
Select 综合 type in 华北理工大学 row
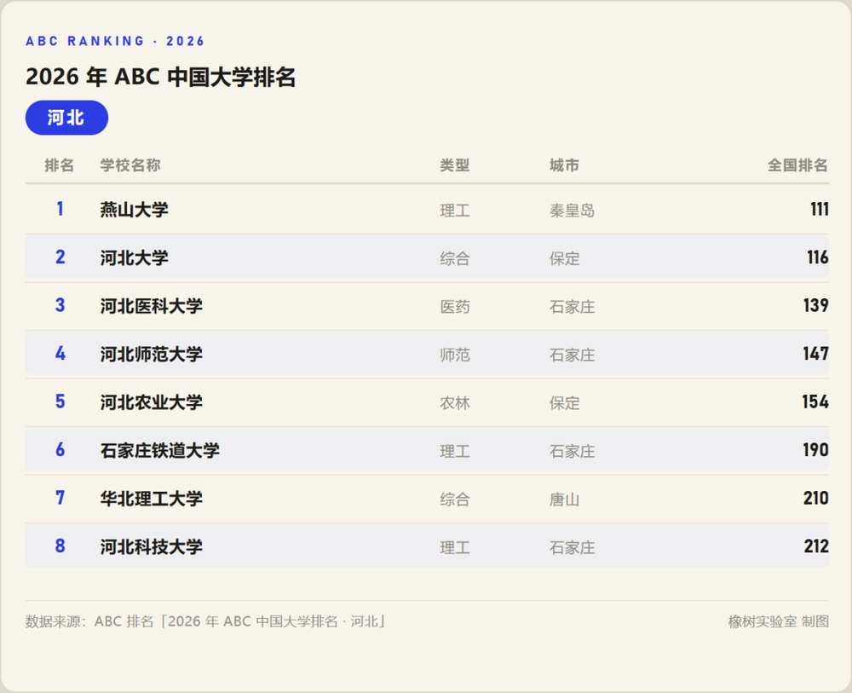click(x=455, y=500)
